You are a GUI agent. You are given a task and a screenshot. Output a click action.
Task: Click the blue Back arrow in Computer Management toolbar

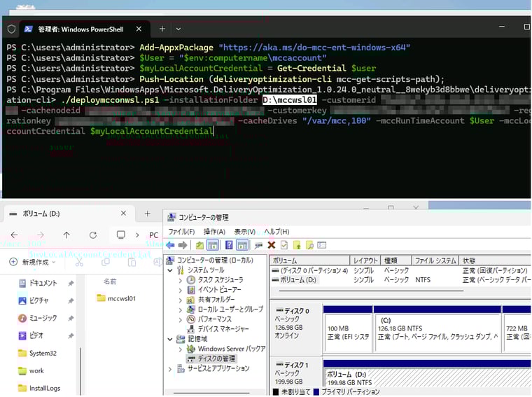[170, 245]
